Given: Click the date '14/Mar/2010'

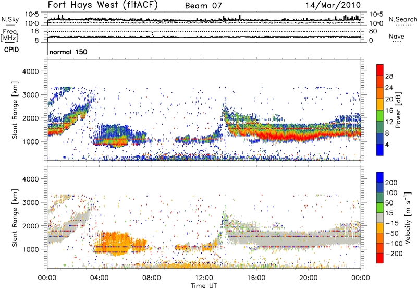Looking at the screenshot, I should click(x=333, y=5).
